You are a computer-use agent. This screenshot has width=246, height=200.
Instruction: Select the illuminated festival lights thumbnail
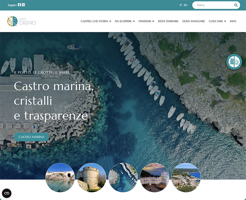154,177
